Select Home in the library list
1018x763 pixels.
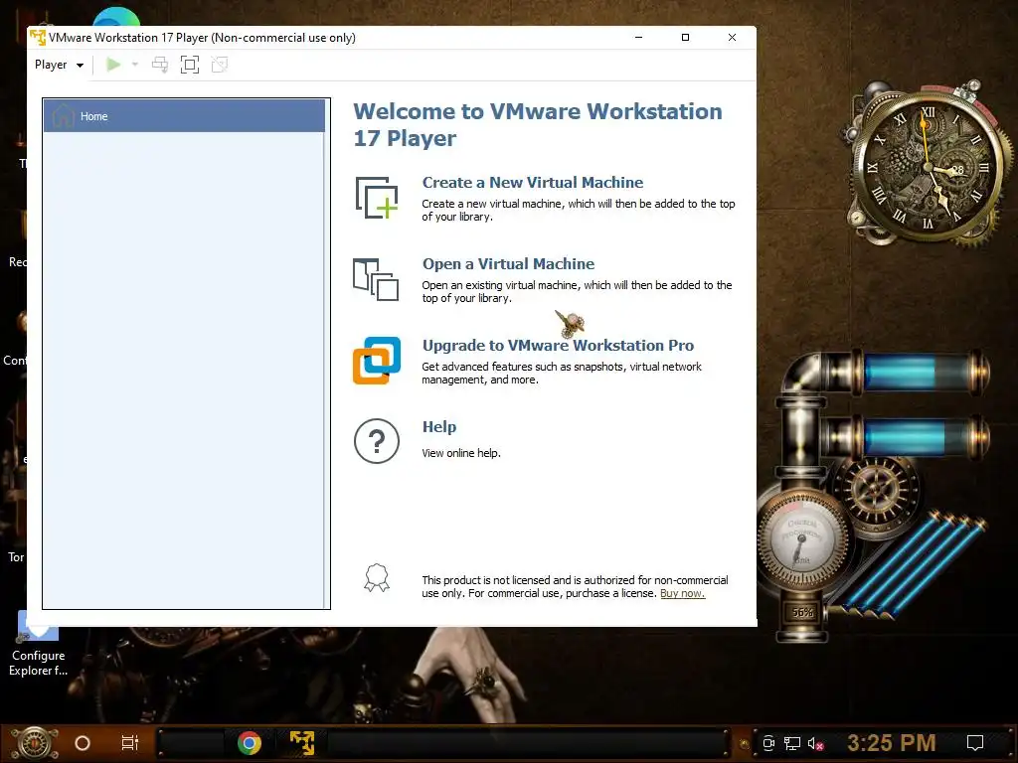click(184, 116)
